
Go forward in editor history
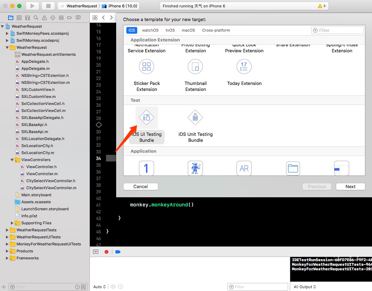click(x=111, y=18)
